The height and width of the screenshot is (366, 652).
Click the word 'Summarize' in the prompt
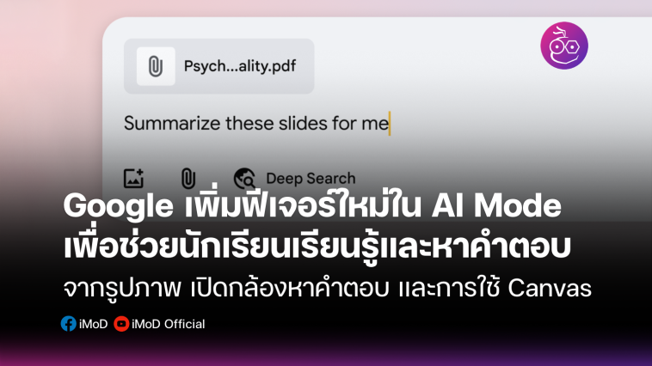173,124
